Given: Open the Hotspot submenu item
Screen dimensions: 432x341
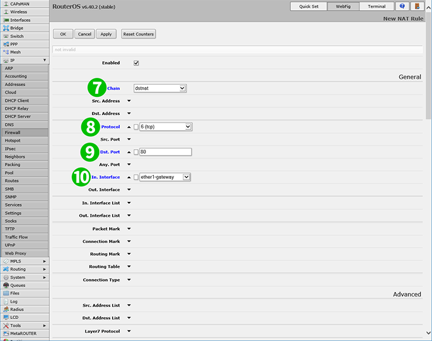Looking at the screenshot, I should [x=25, y=140].
